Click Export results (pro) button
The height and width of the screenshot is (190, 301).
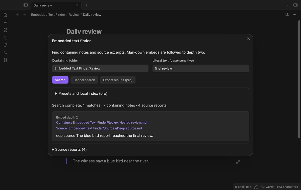[x=118, y=80]
